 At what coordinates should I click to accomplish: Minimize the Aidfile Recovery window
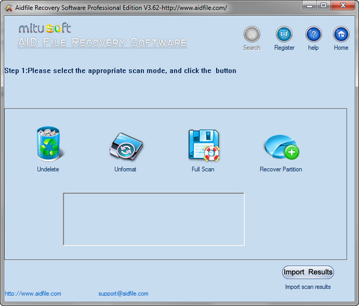click(x=309, y=6)
